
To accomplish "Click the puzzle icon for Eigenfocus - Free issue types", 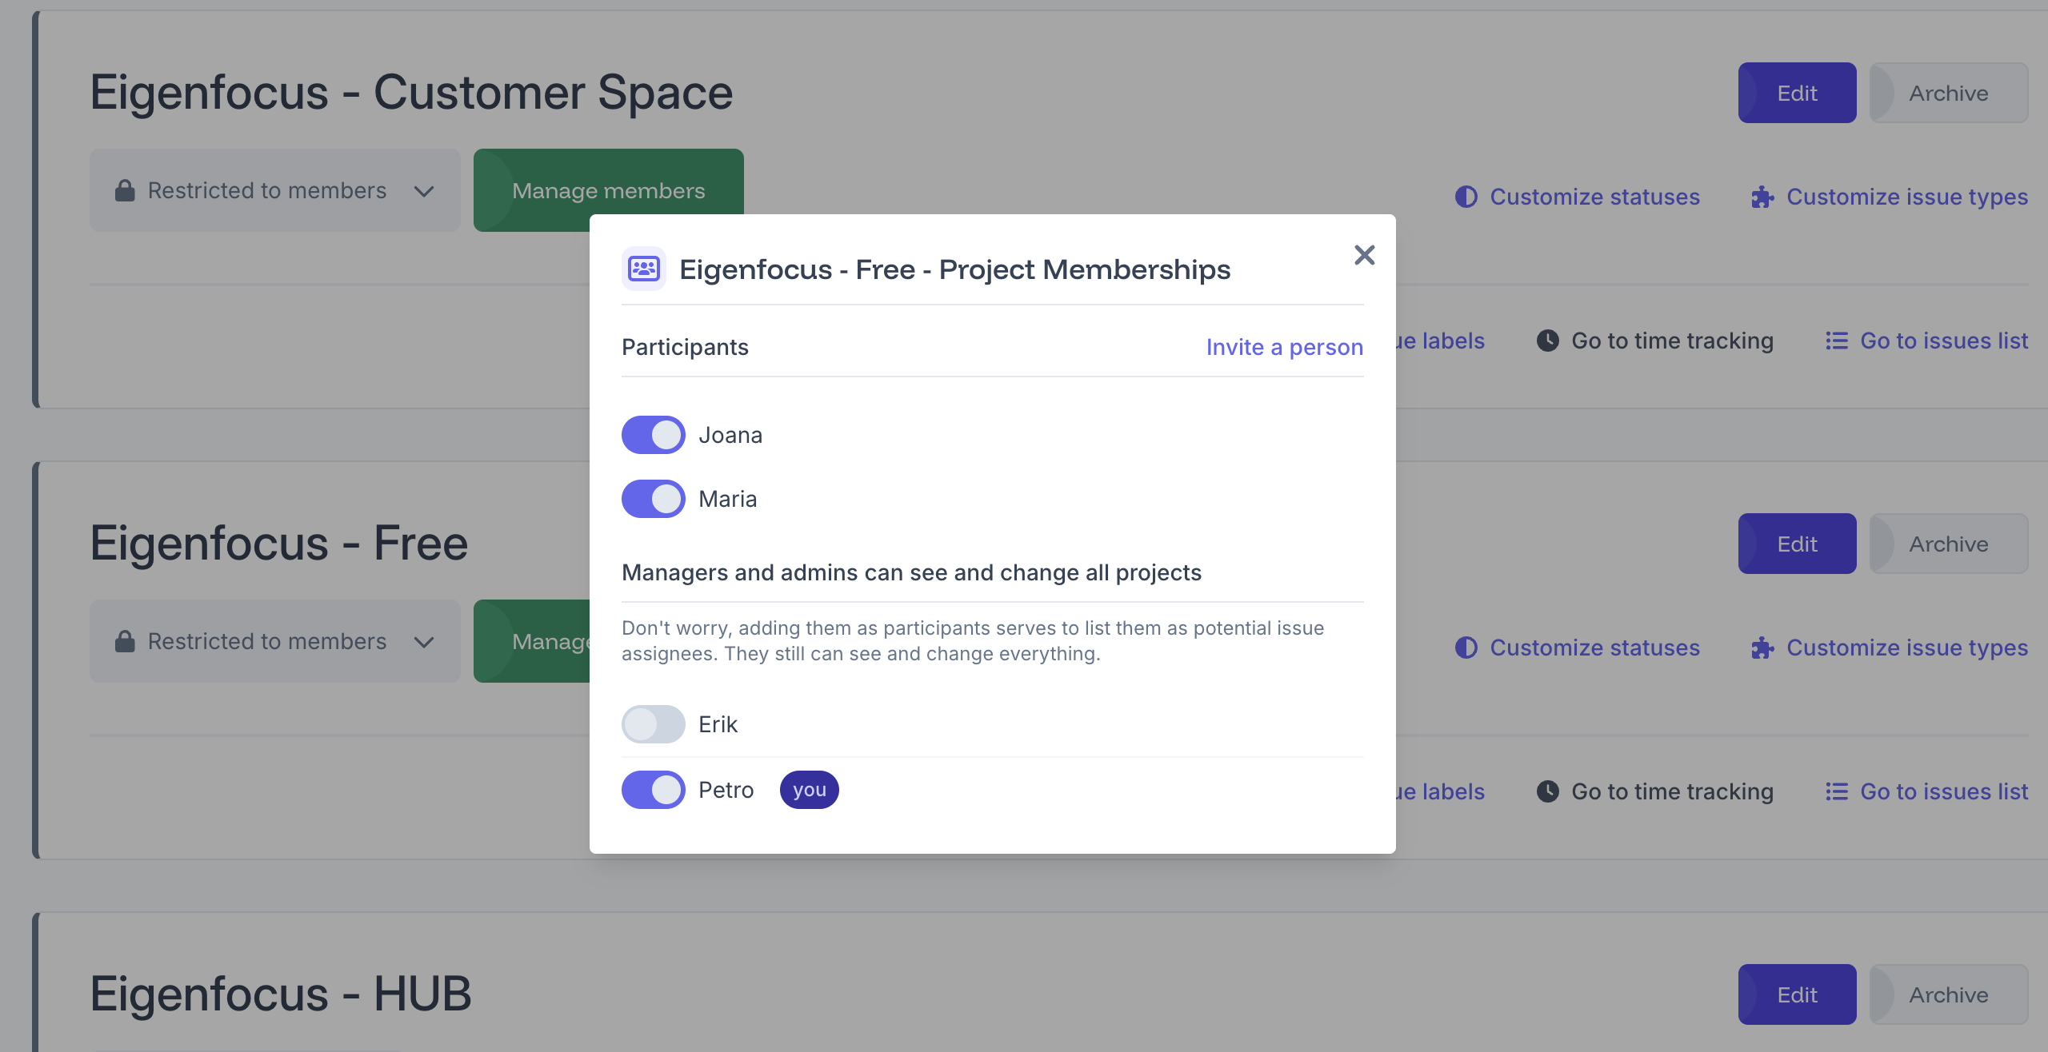I will [x=1762, y=648].
